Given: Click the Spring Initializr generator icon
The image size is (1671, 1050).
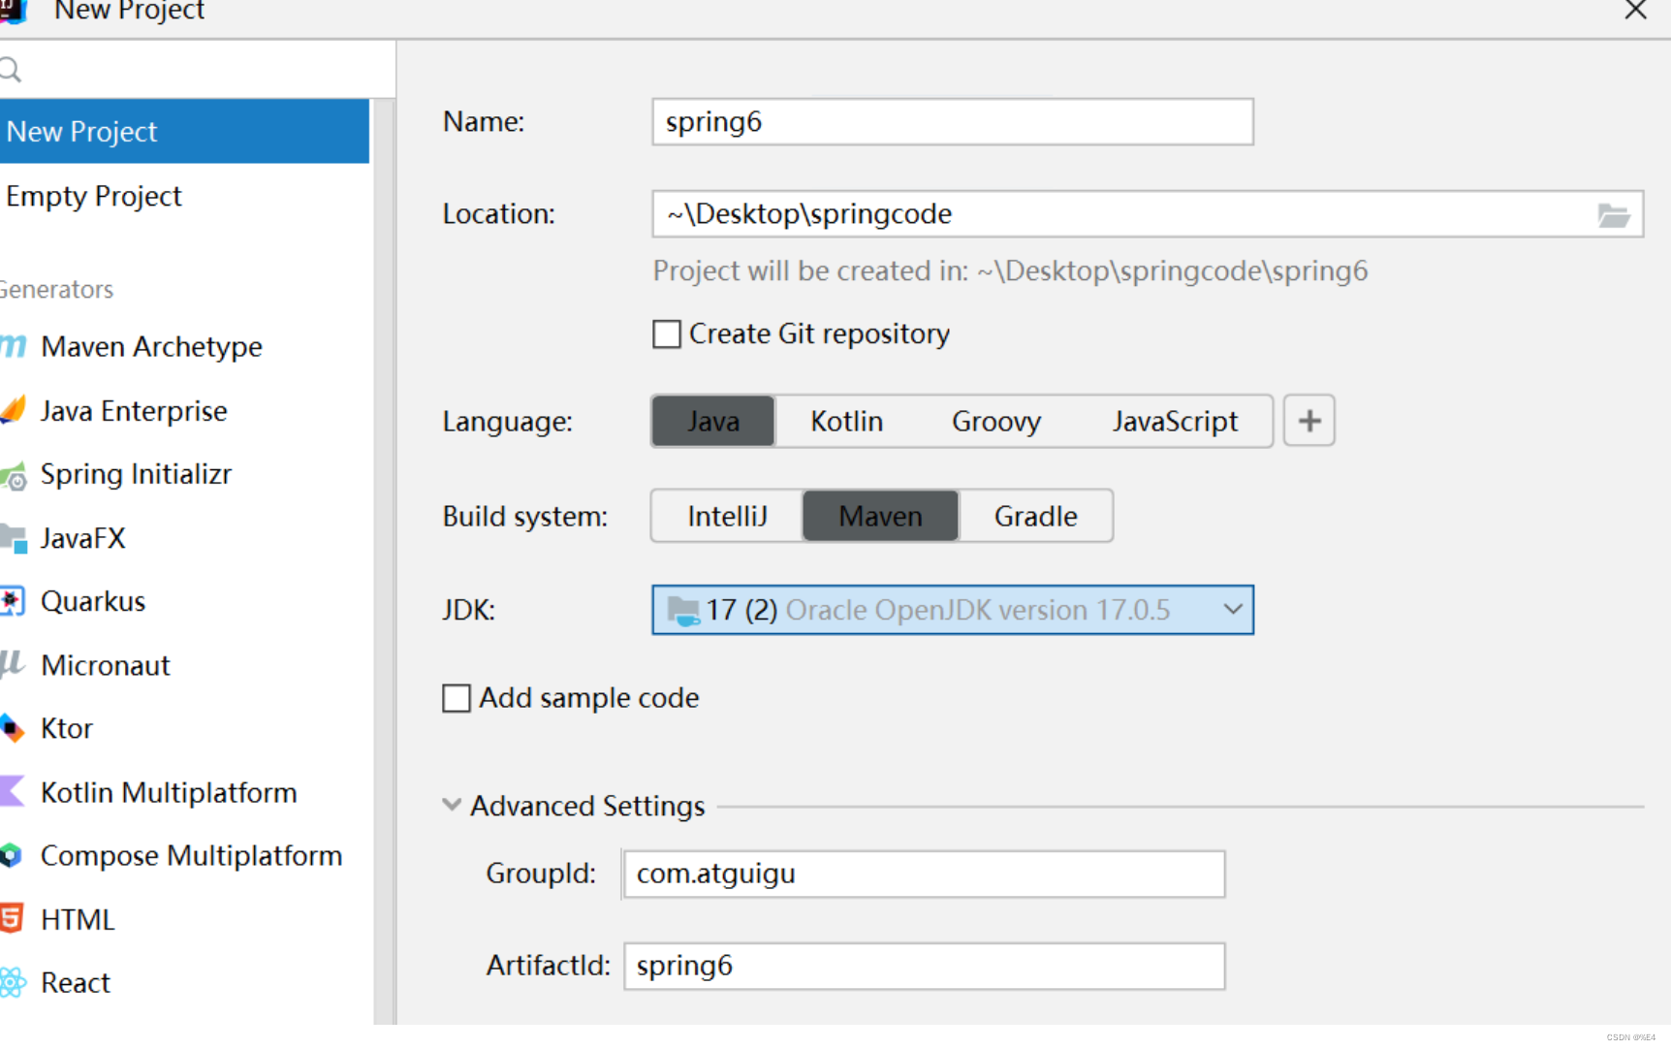Looking at the screenshot, I should tap(13, 475).
